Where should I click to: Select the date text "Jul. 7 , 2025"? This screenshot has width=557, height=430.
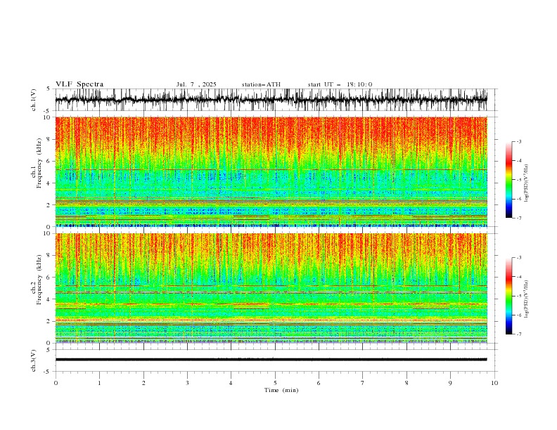(x=196, y=84)
